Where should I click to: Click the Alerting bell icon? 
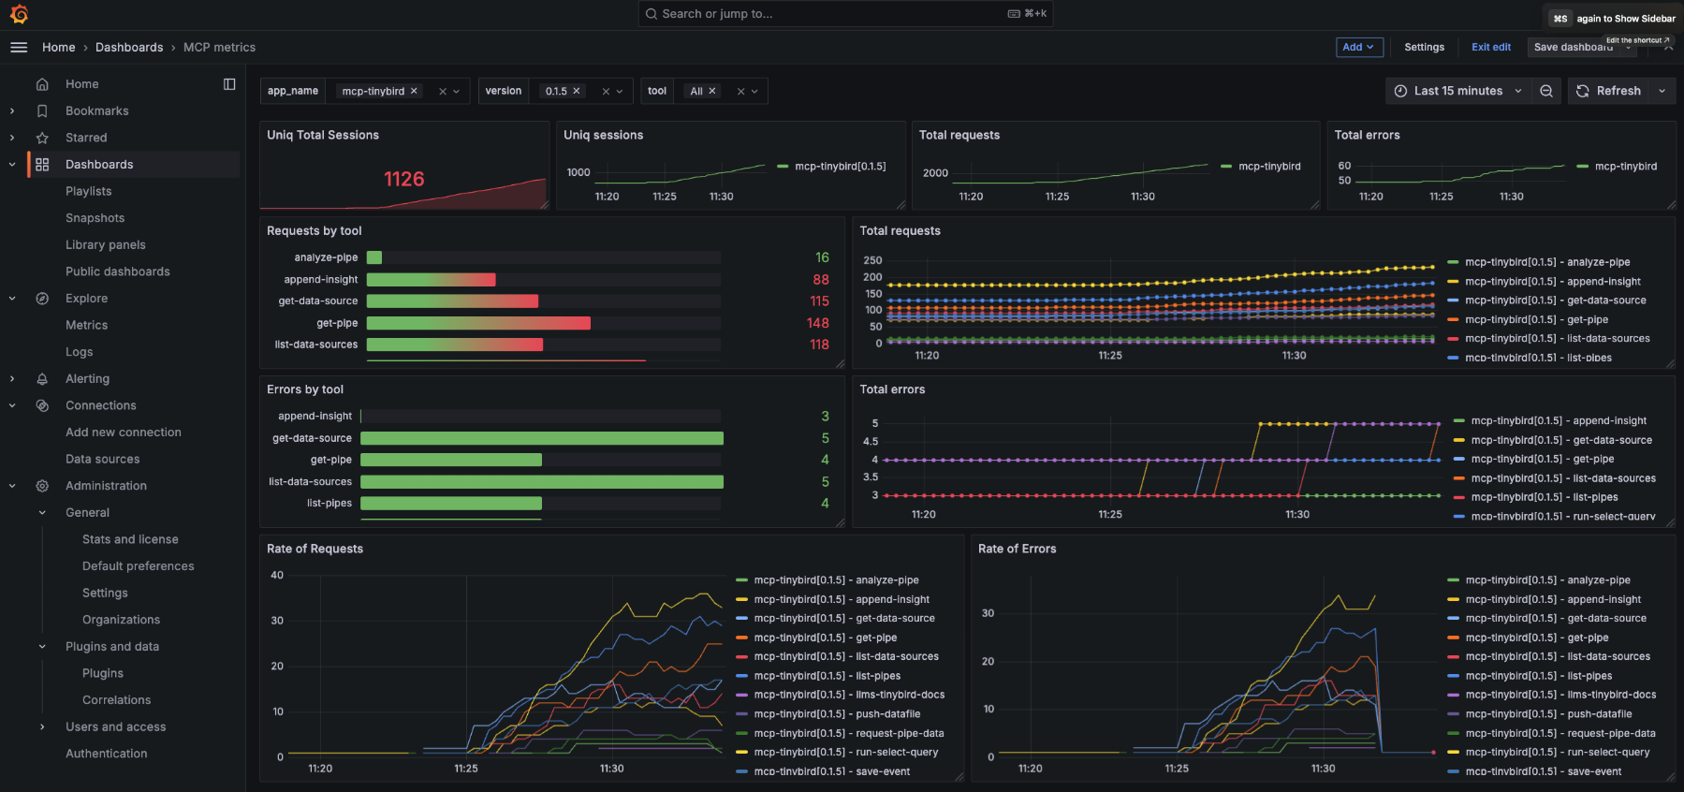(42, 379)
